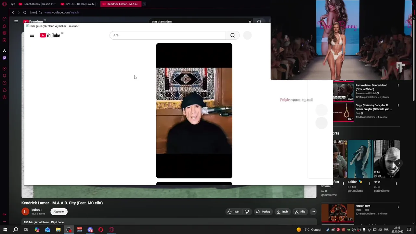
Task: Click the magnifier search button in popup
Action: click(x=233, y=35)
